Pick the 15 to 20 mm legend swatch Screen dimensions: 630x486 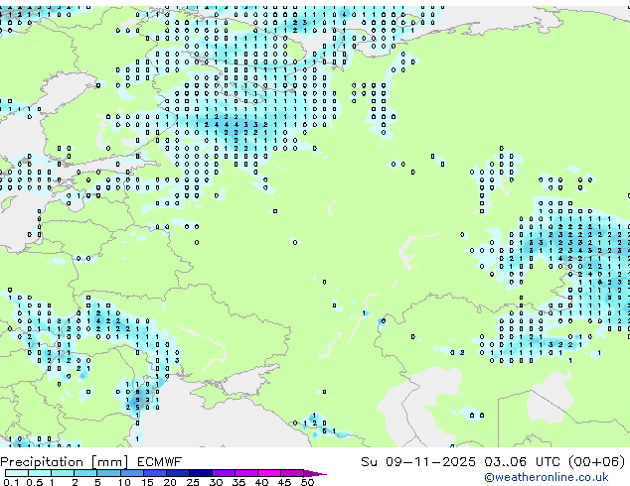tap(155, 473)
